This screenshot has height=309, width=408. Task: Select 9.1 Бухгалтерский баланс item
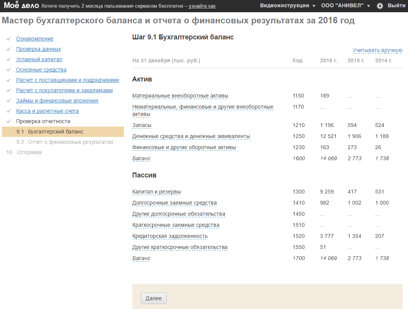click(x=63, y=132)
